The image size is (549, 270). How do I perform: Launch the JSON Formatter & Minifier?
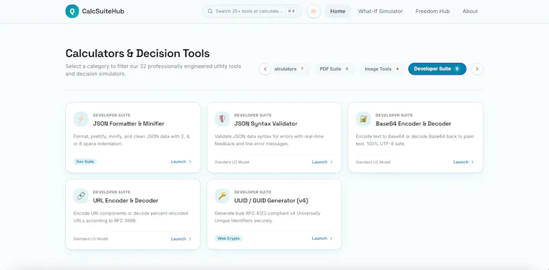[x=181, y=162]
